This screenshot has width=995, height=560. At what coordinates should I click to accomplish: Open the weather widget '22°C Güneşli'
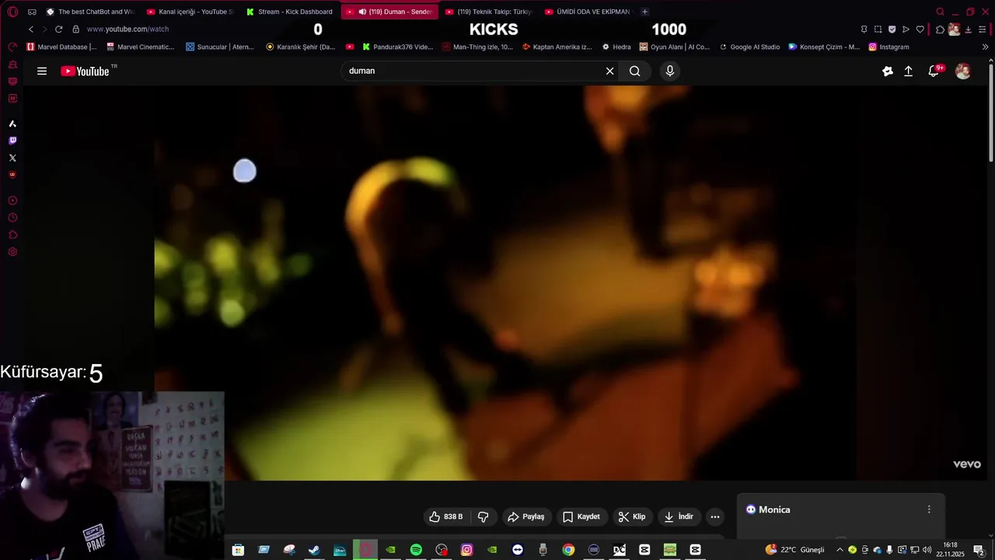[x=794, y=550]
